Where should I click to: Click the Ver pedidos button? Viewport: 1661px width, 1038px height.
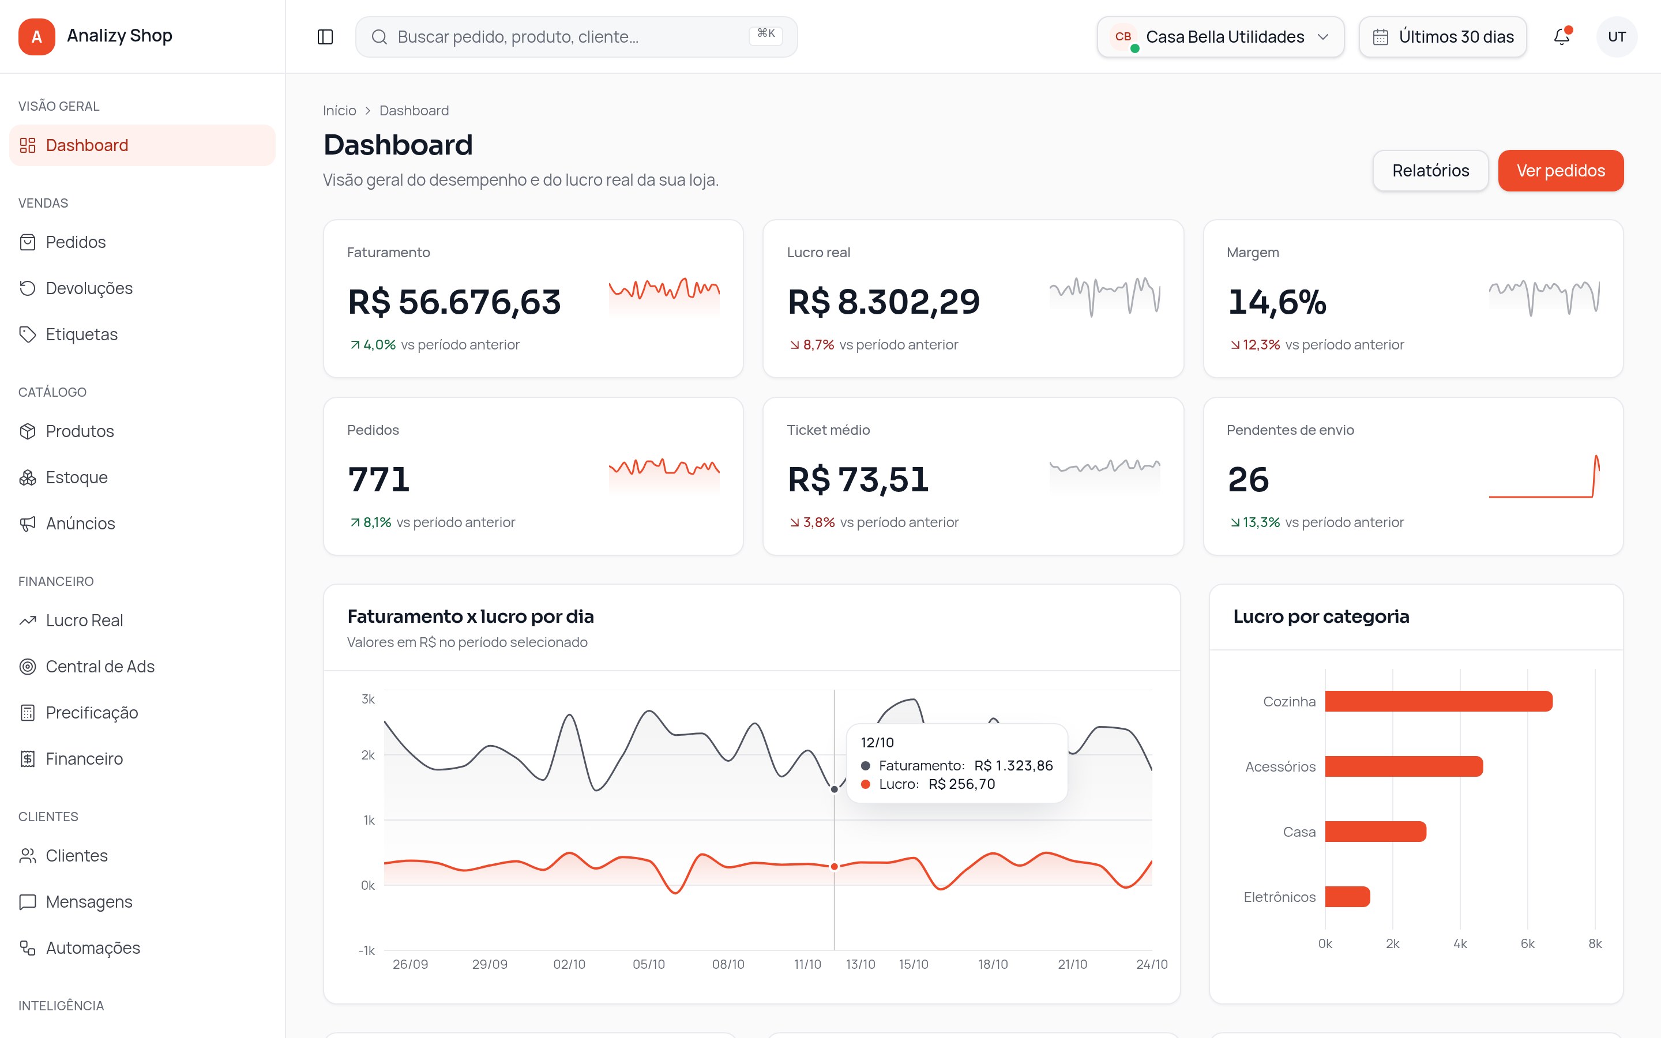[1561, 171]
